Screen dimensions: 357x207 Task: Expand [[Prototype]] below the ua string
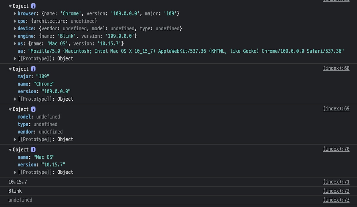coord(15,59)
